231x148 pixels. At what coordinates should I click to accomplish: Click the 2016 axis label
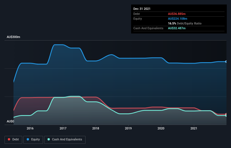coord(30,128)
